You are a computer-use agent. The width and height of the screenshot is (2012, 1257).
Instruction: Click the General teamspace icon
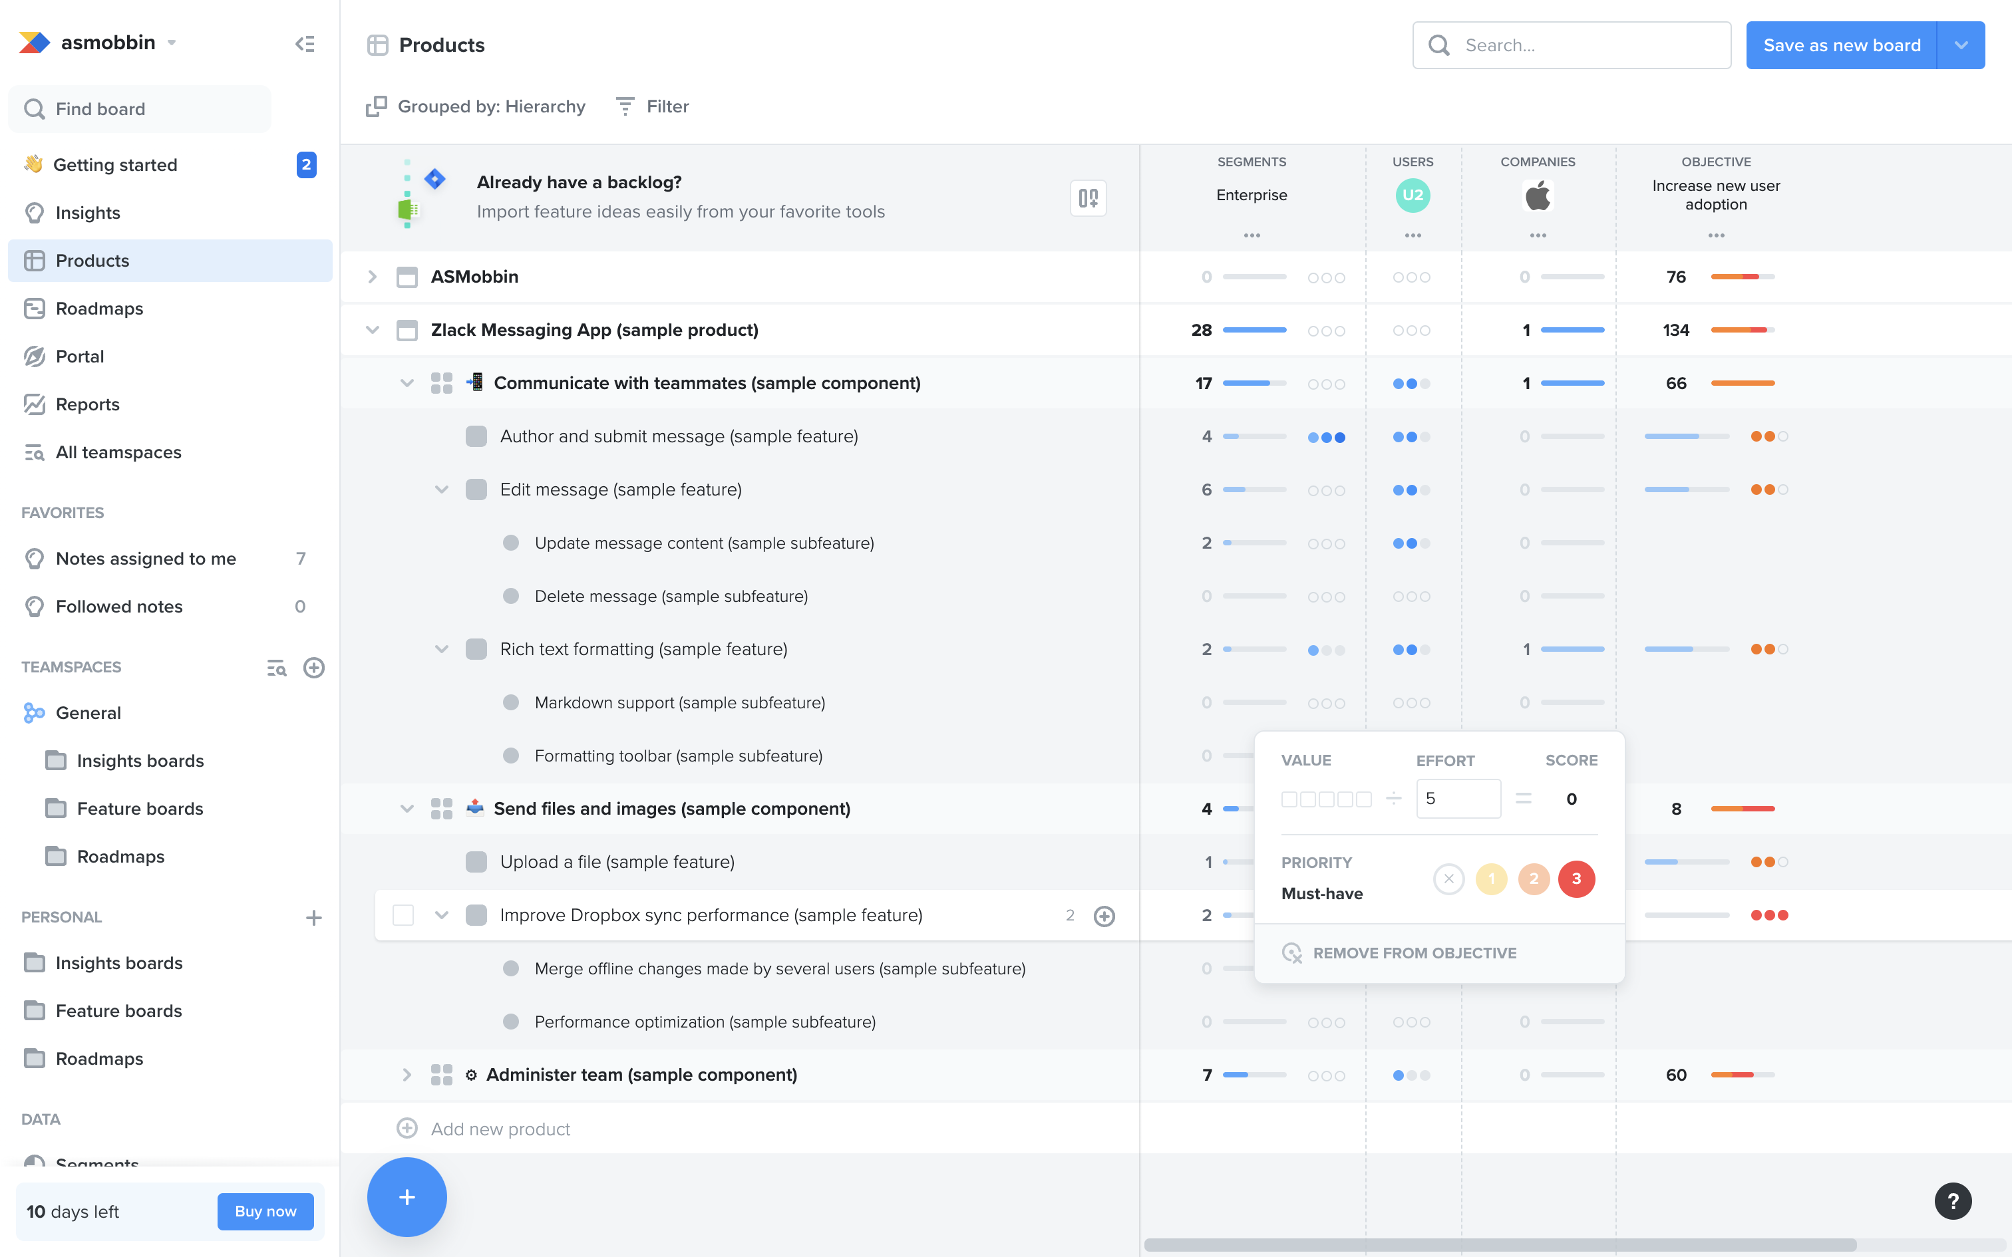pyautogui.click(x=34, y=712)
